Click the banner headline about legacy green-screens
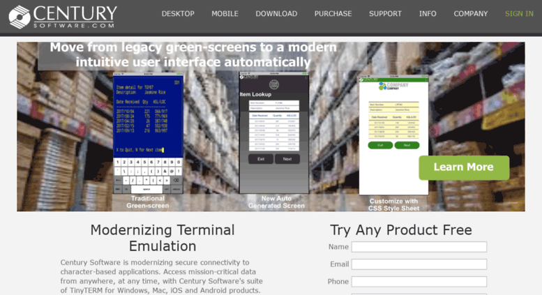 click(193, 54)
